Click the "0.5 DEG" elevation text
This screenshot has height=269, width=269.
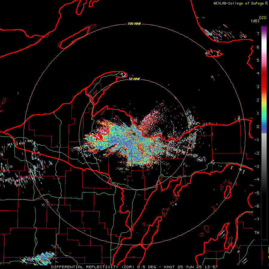click(147, 267)
